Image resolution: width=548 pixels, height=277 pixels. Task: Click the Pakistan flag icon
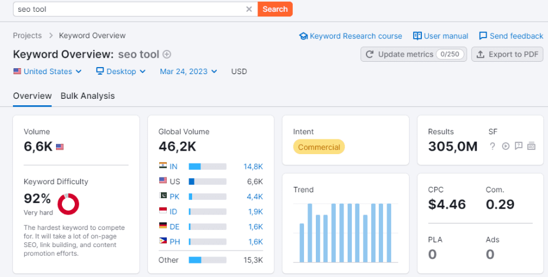[163, 195]
